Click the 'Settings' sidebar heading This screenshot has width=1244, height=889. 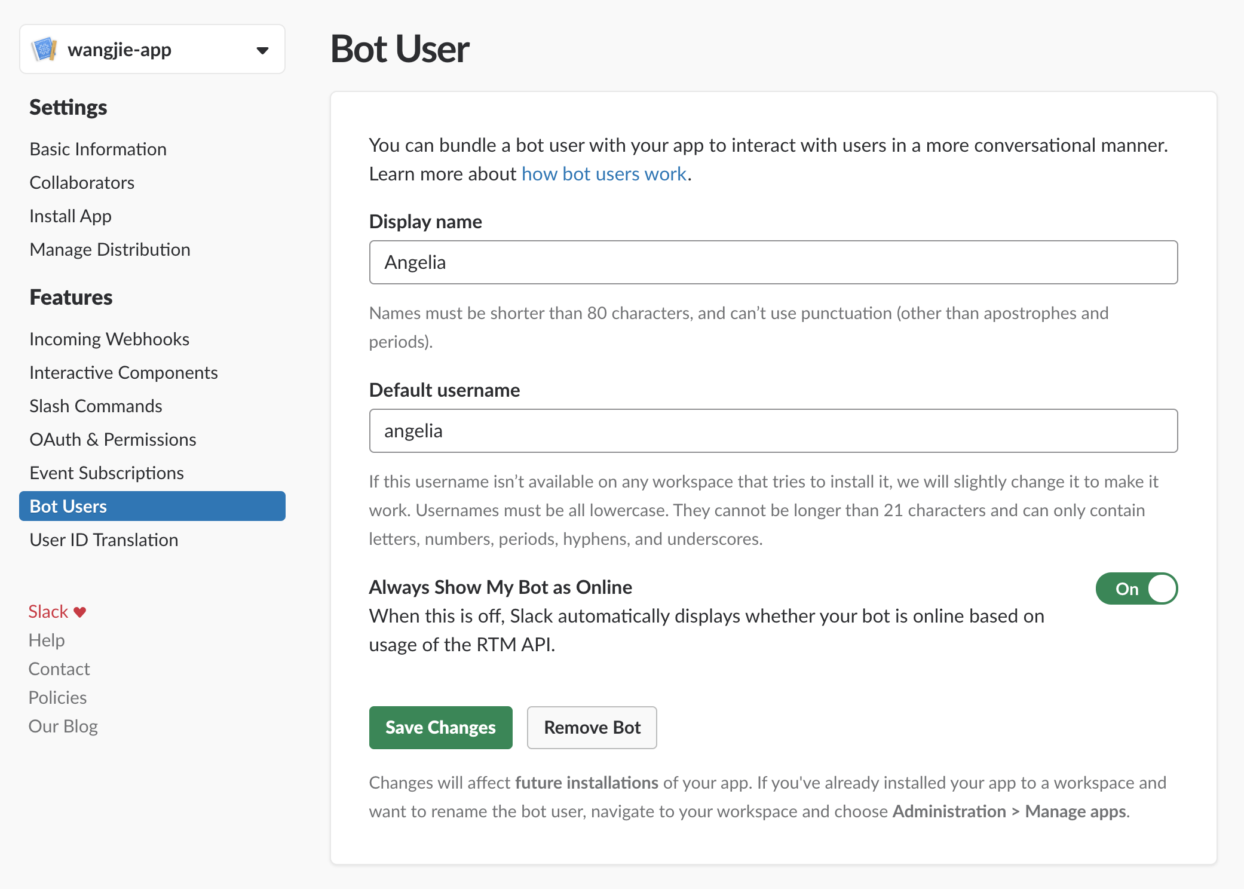click(x=68, y=107)
